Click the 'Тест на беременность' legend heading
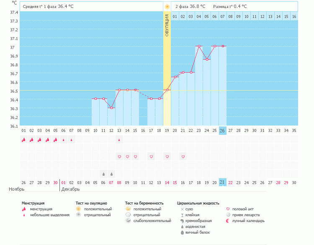 (x=144, y=203)
